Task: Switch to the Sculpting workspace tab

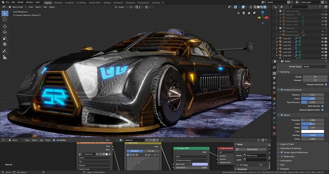Action: (69, 3)
